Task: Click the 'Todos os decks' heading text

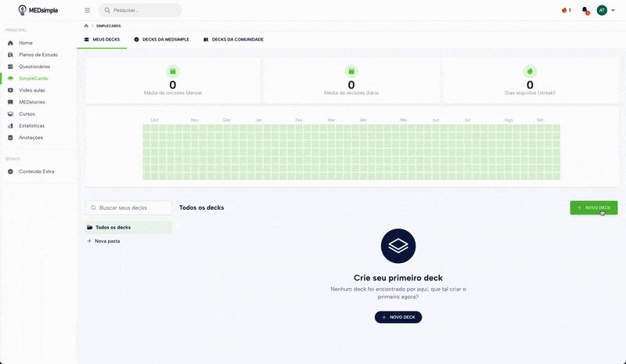Action: coord(202,207)
